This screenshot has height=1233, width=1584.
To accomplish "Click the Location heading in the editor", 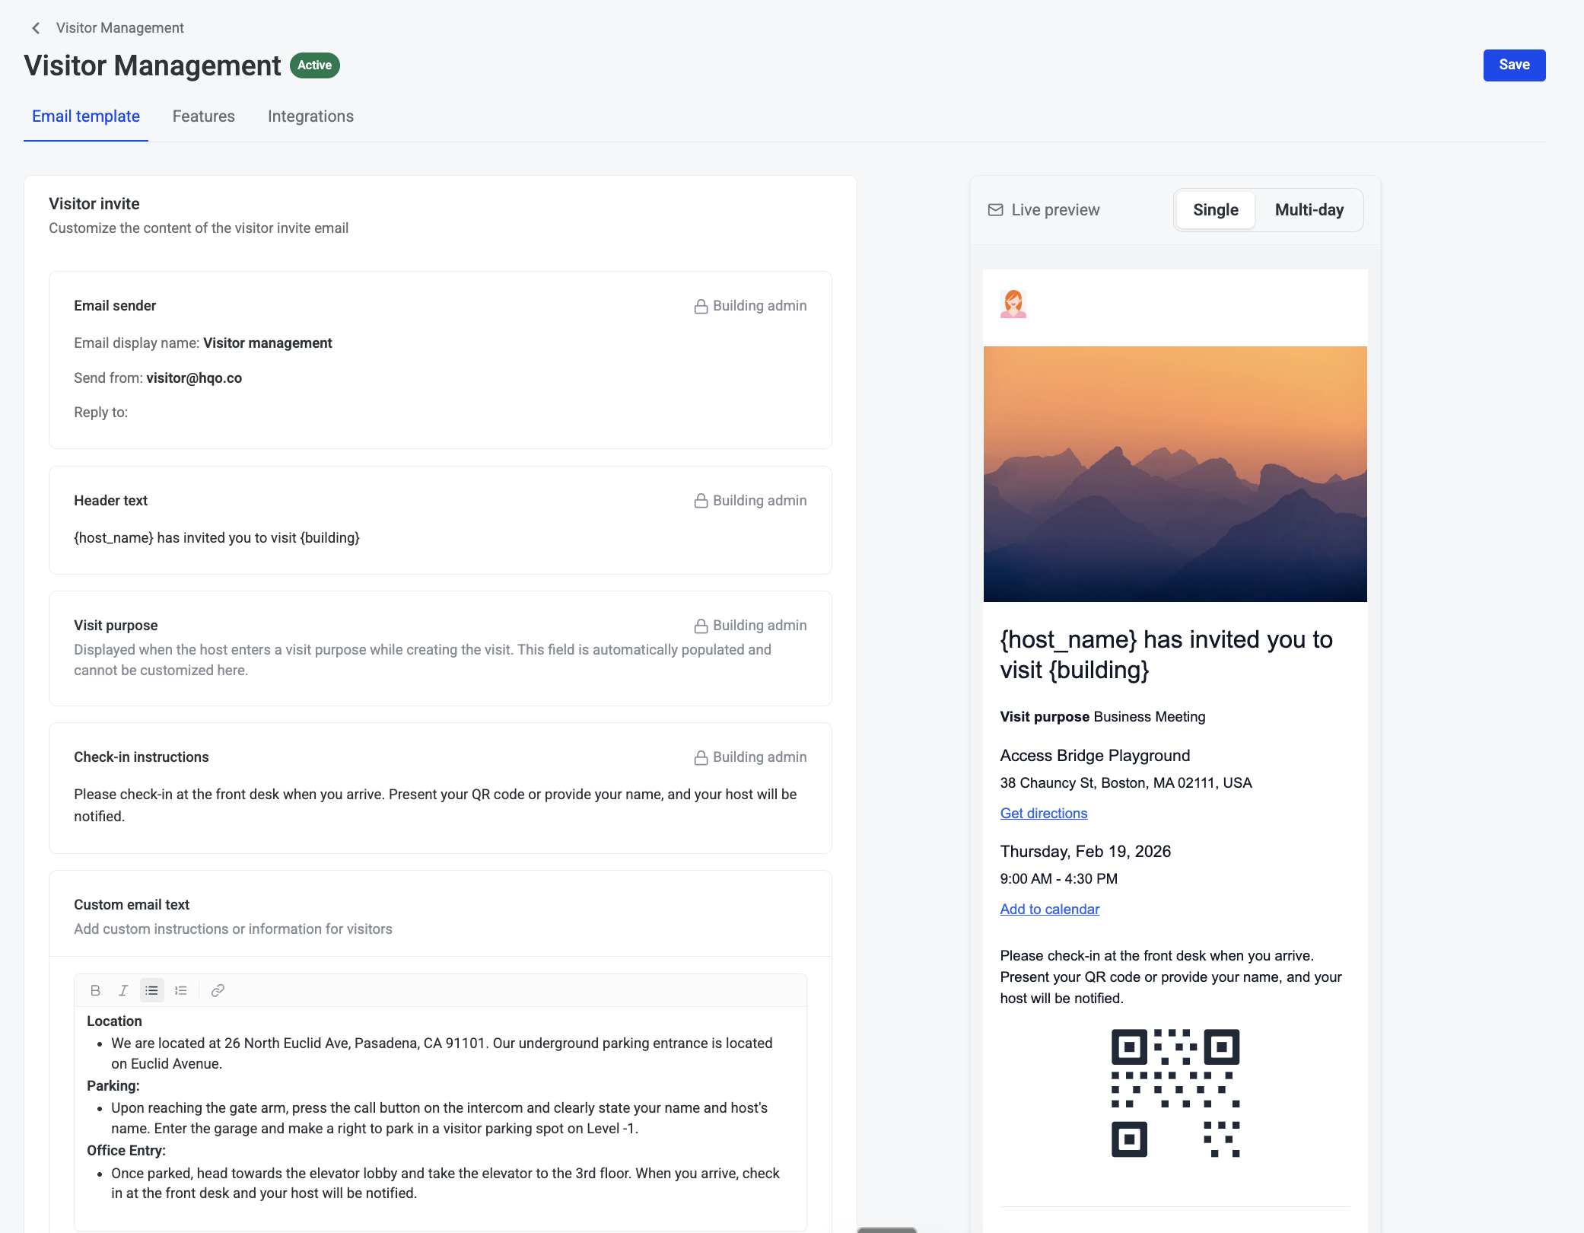I will click(x=114, y=1021).
